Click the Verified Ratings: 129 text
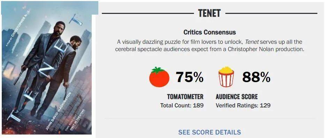 coord(243,105)
